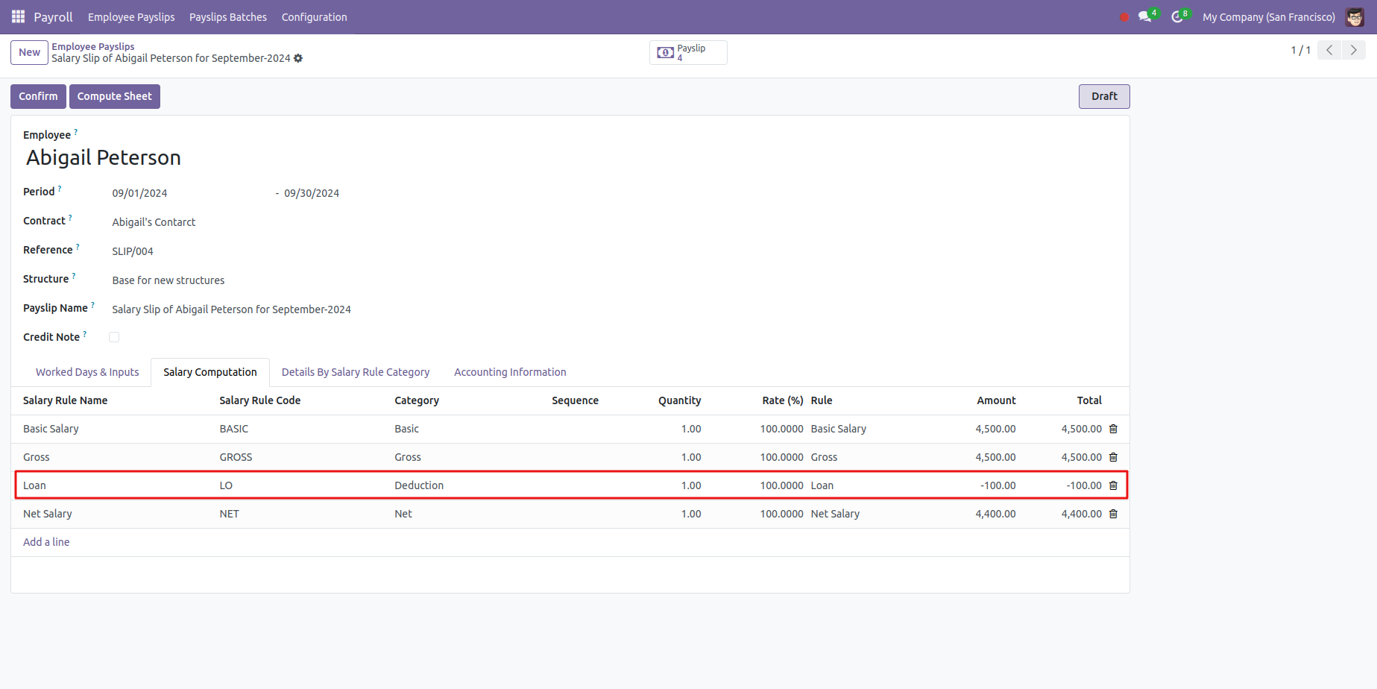Image resolution: width=1377 pixels, height=689 pixels.
Task: Click the user avatar in top bar
Action: tap(1354, 16)
